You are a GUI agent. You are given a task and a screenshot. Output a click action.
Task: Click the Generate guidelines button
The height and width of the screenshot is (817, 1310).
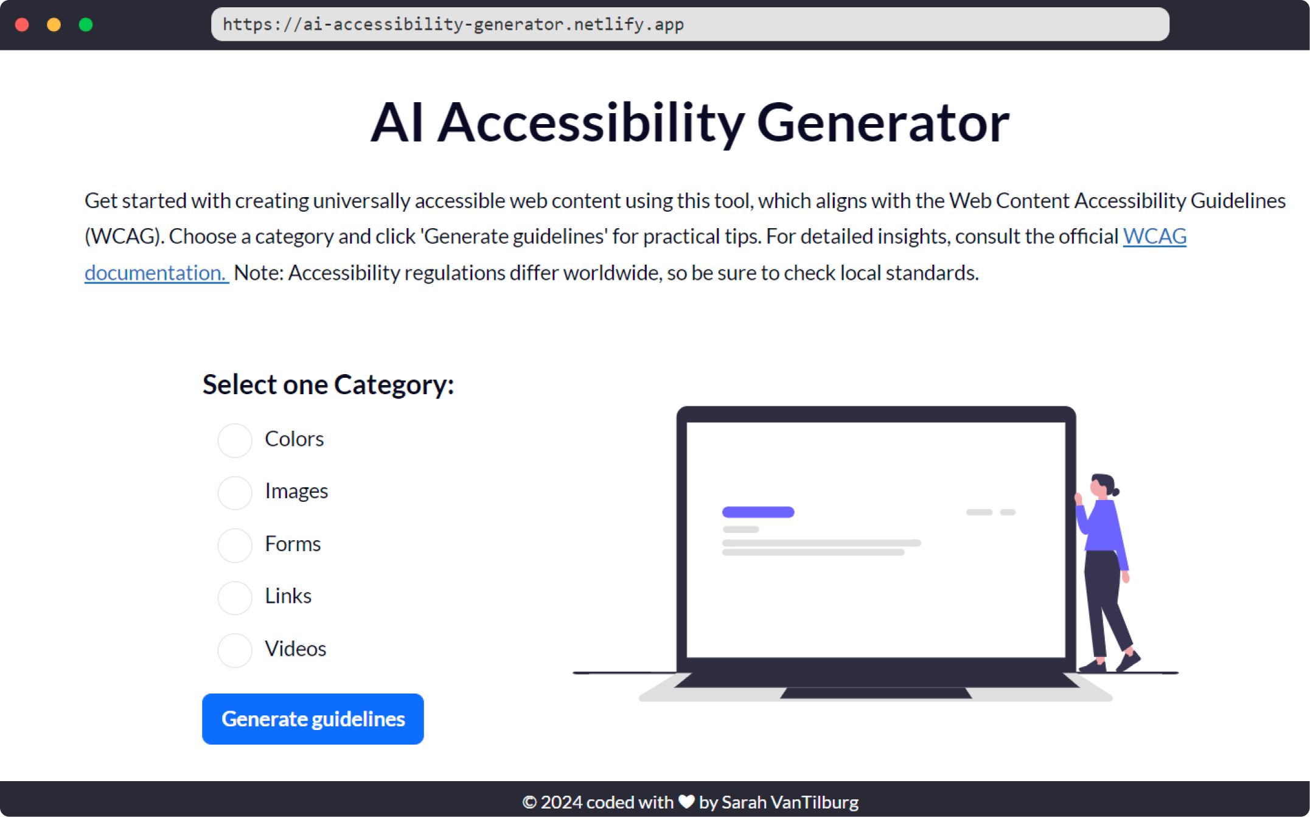point(313,718)
